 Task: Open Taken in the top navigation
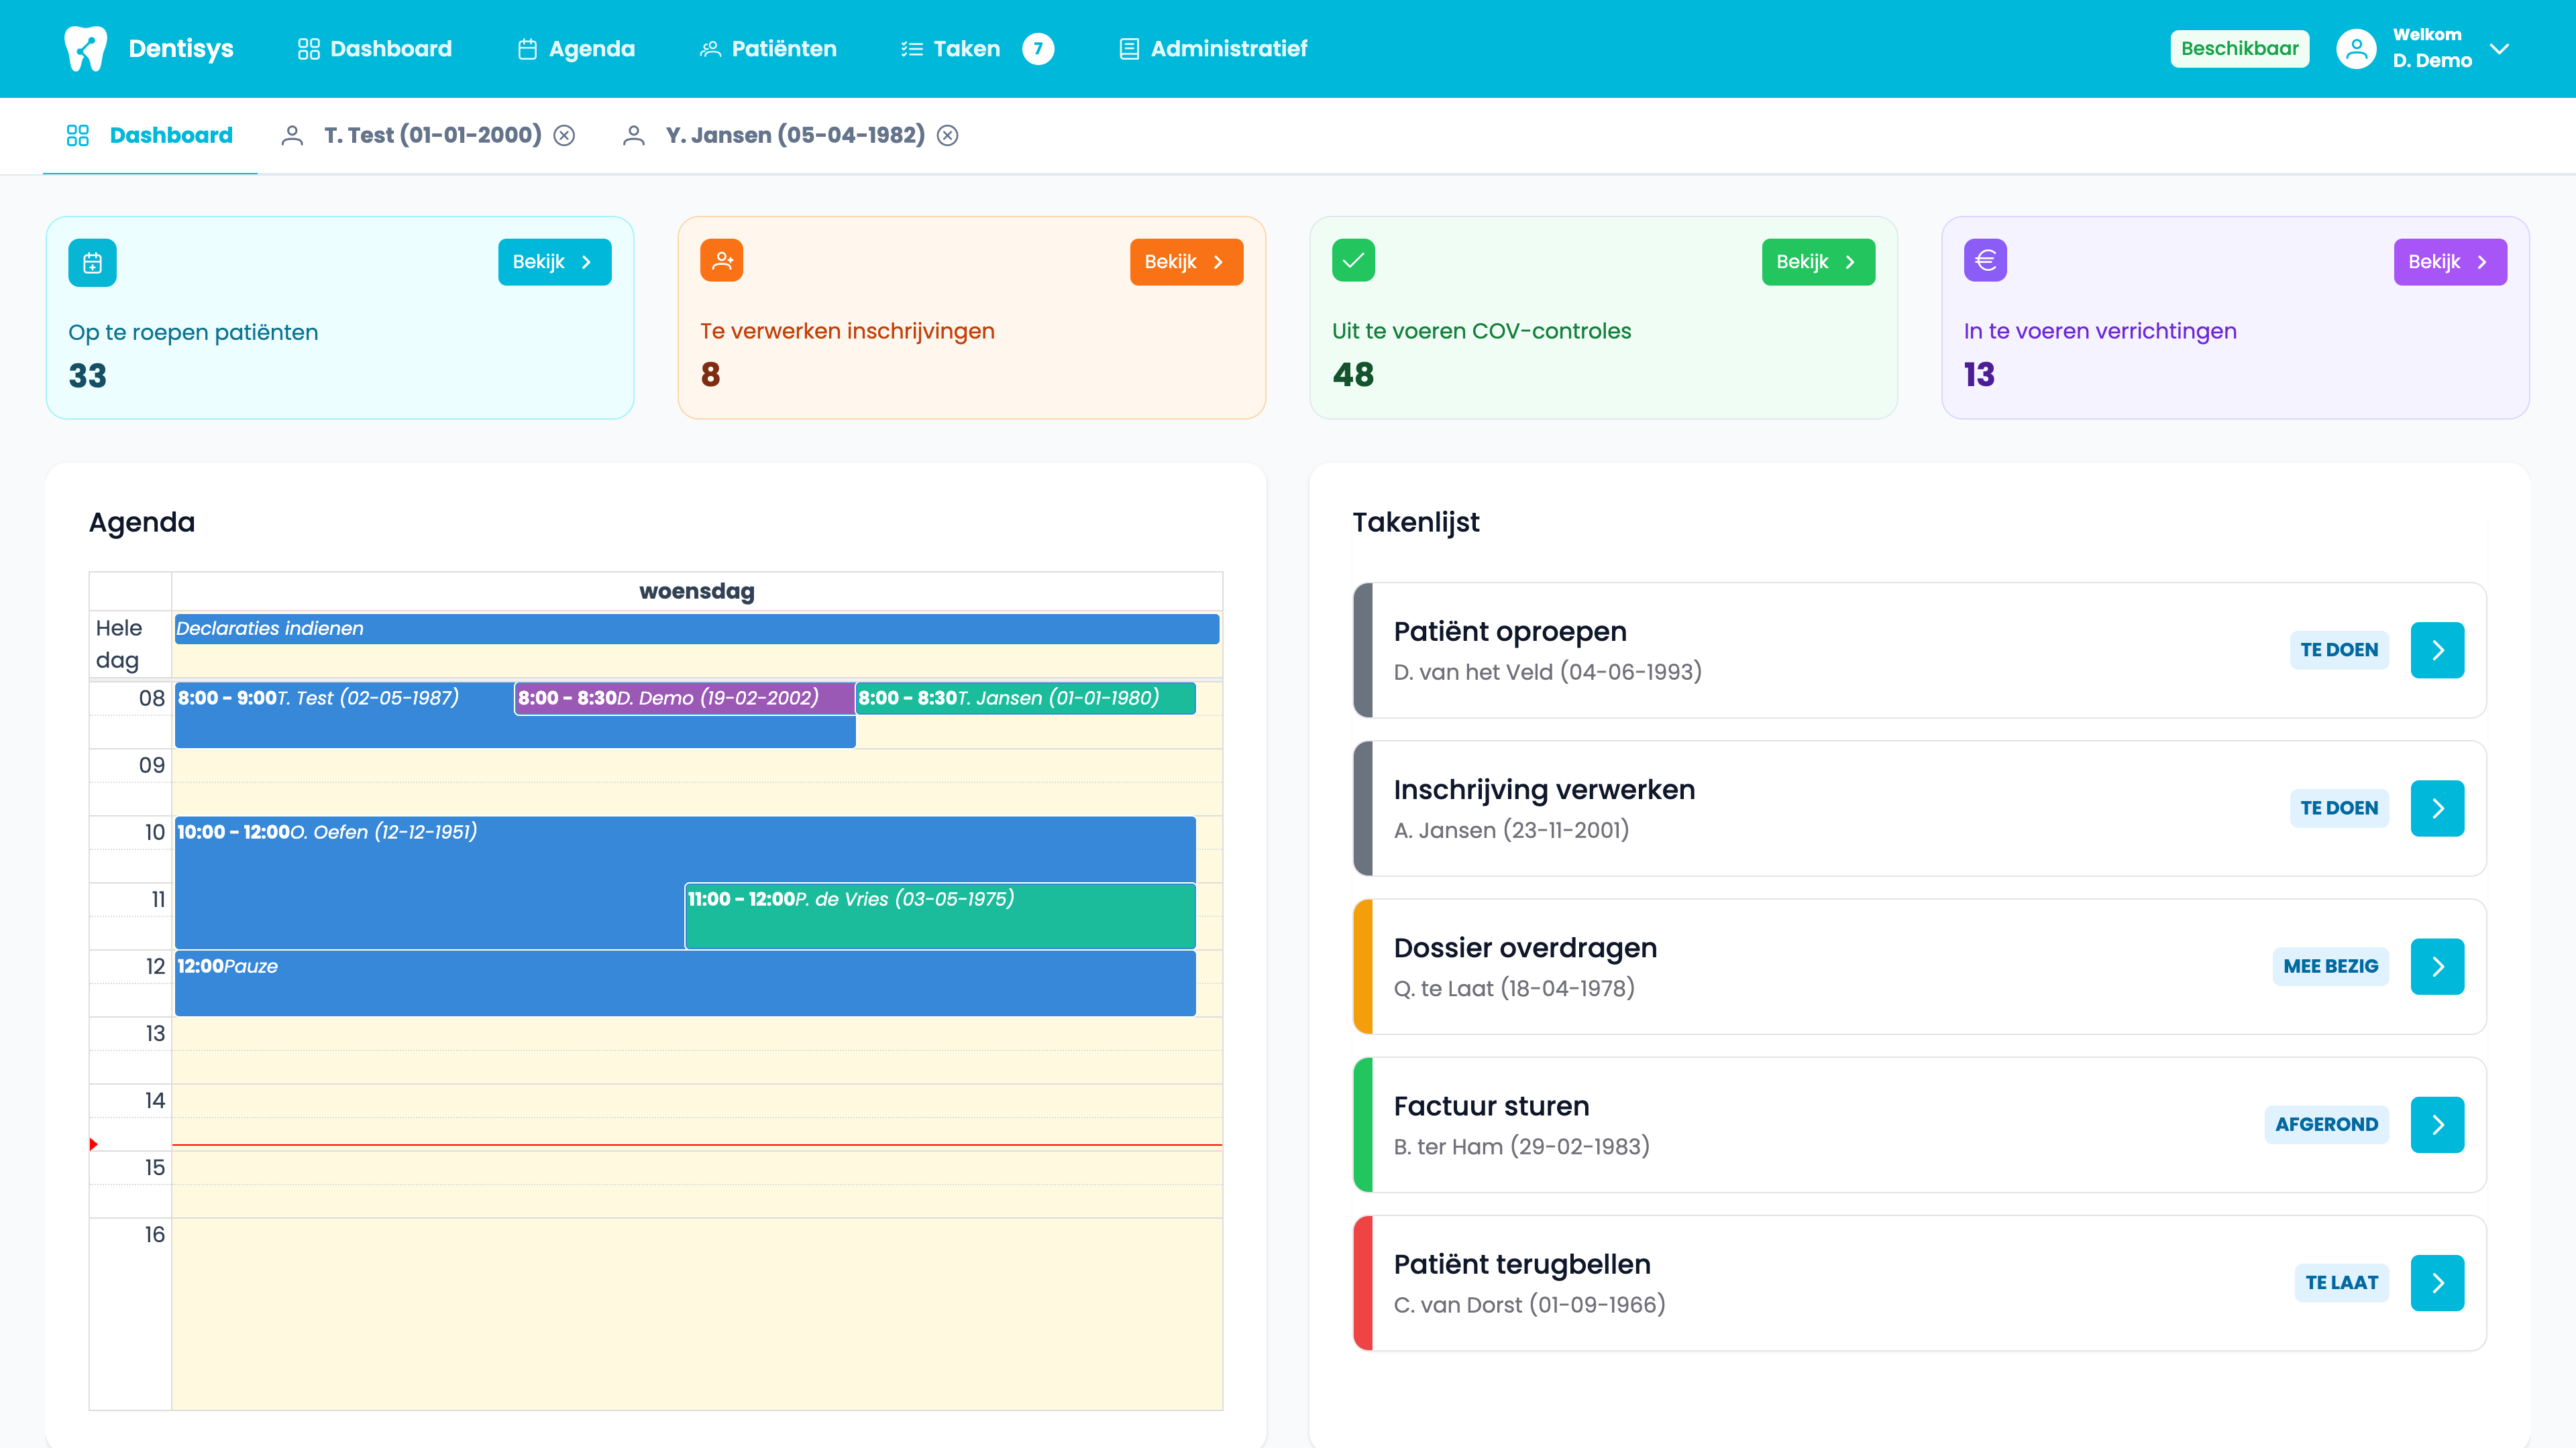pyautogui.click(x=950, y=48)
